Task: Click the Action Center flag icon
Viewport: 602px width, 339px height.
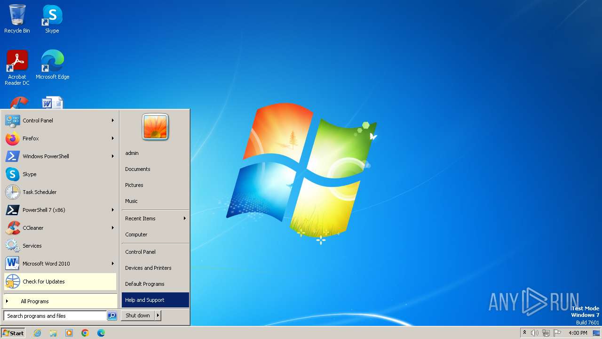Action: (x=557, y=333)
